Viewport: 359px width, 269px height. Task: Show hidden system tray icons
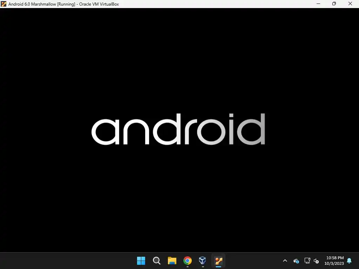click(285, 261)
